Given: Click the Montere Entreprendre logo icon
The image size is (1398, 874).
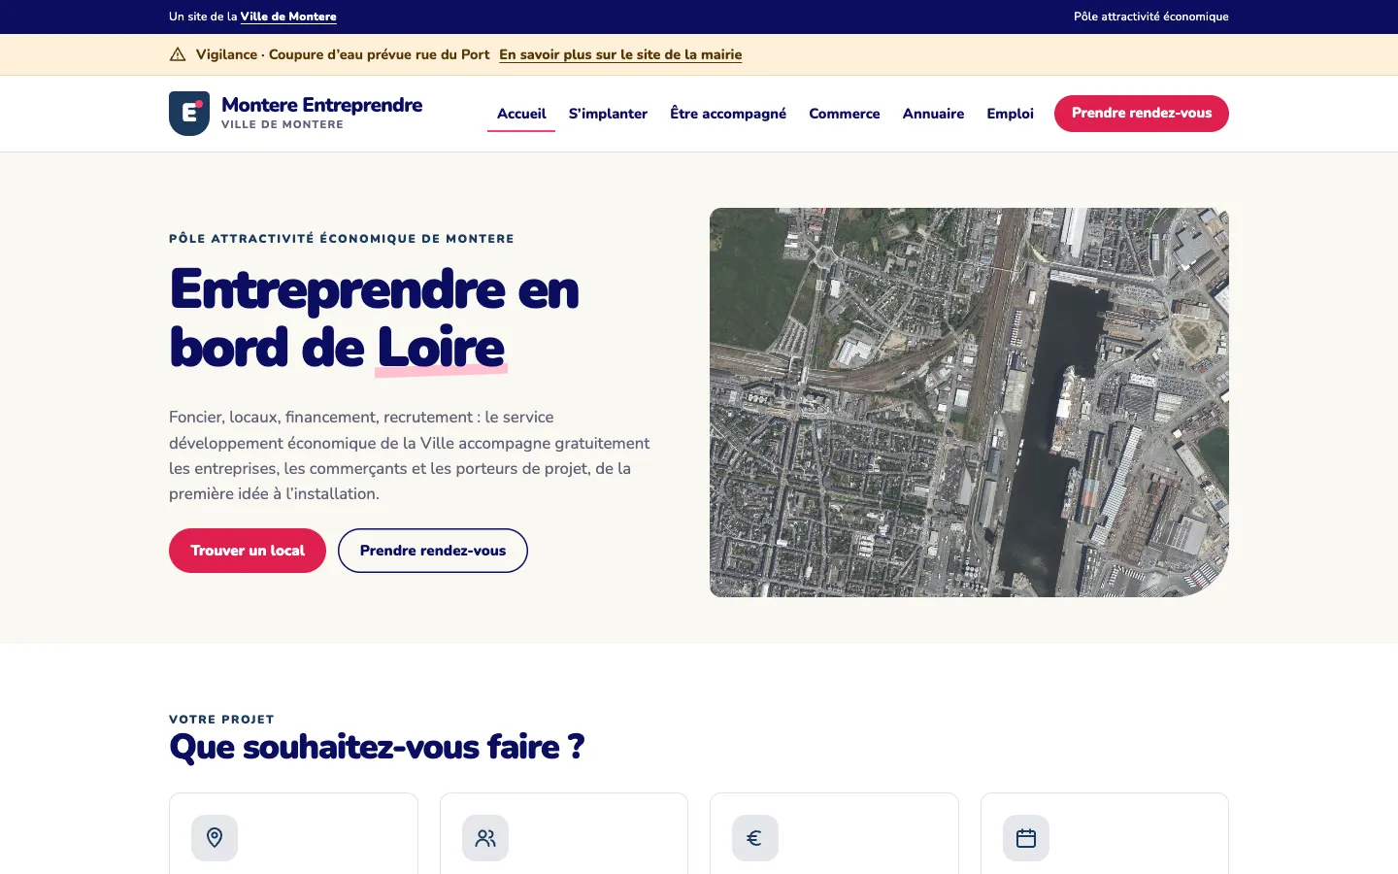Looking at the screenshot, I should coord(189,114).
